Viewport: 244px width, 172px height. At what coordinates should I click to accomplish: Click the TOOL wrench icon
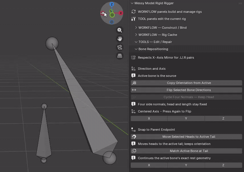pyautogui.click(x=134, y=19)
